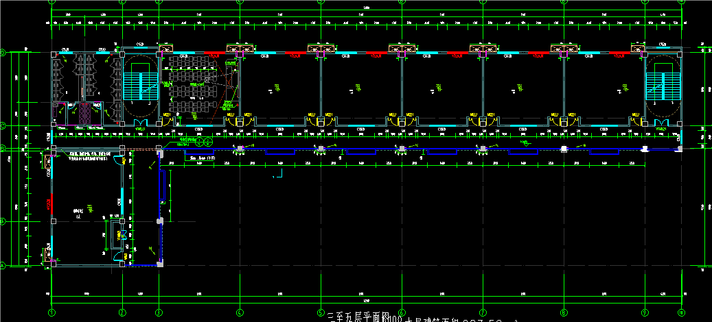
Task: Select the double door below the left staircase
Action: (x=141, y=123)
